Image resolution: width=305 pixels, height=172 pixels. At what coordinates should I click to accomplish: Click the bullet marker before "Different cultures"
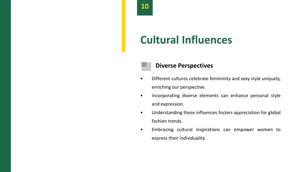click(141, 79)
